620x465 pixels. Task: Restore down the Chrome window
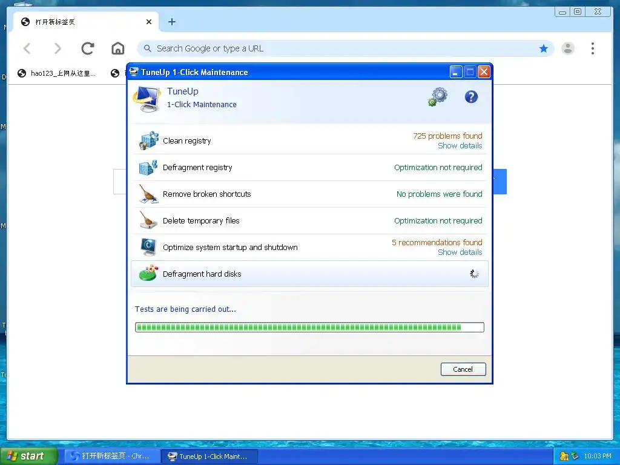[578, 12]
